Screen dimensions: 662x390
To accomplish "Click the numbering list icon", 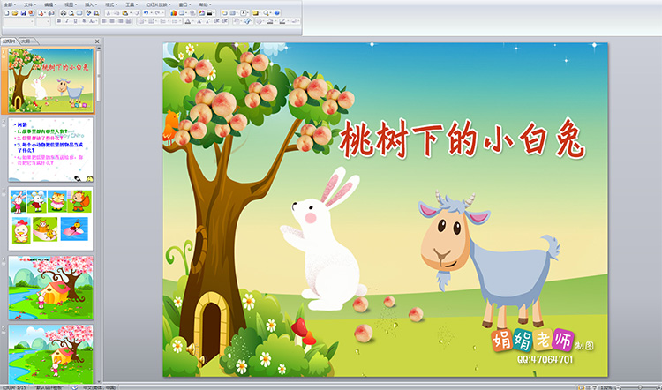I will click(163, 21).
